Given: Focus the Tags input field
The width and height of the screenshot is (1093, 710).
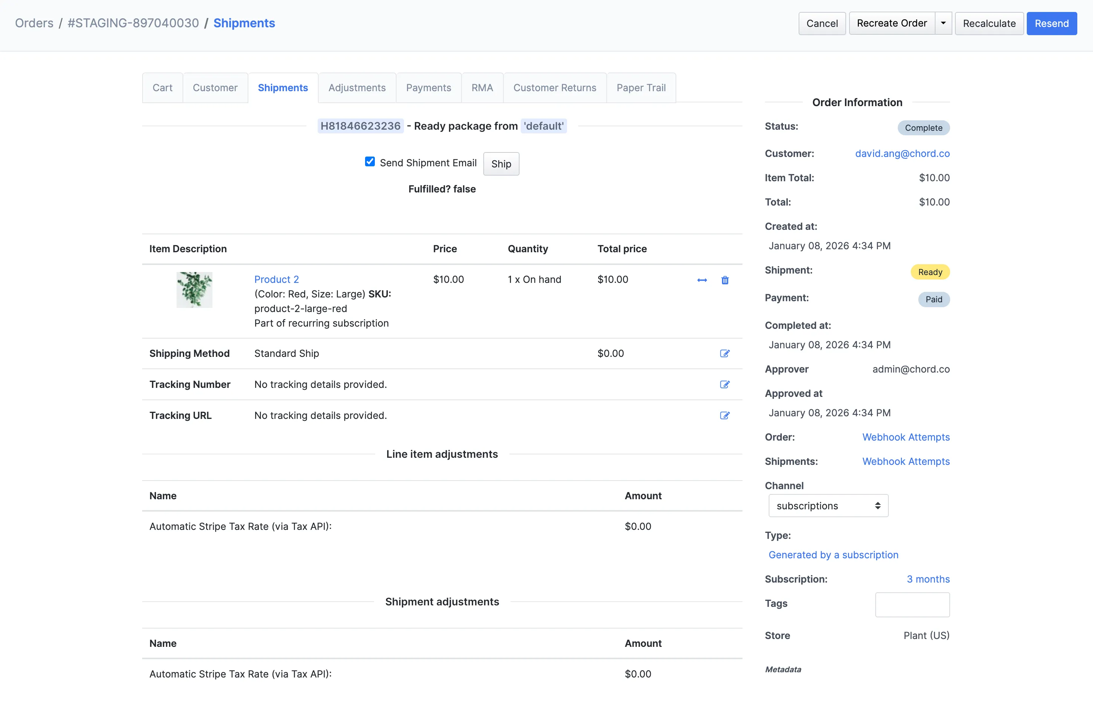Looking at the screenshot, I should (x=912, y=605).
